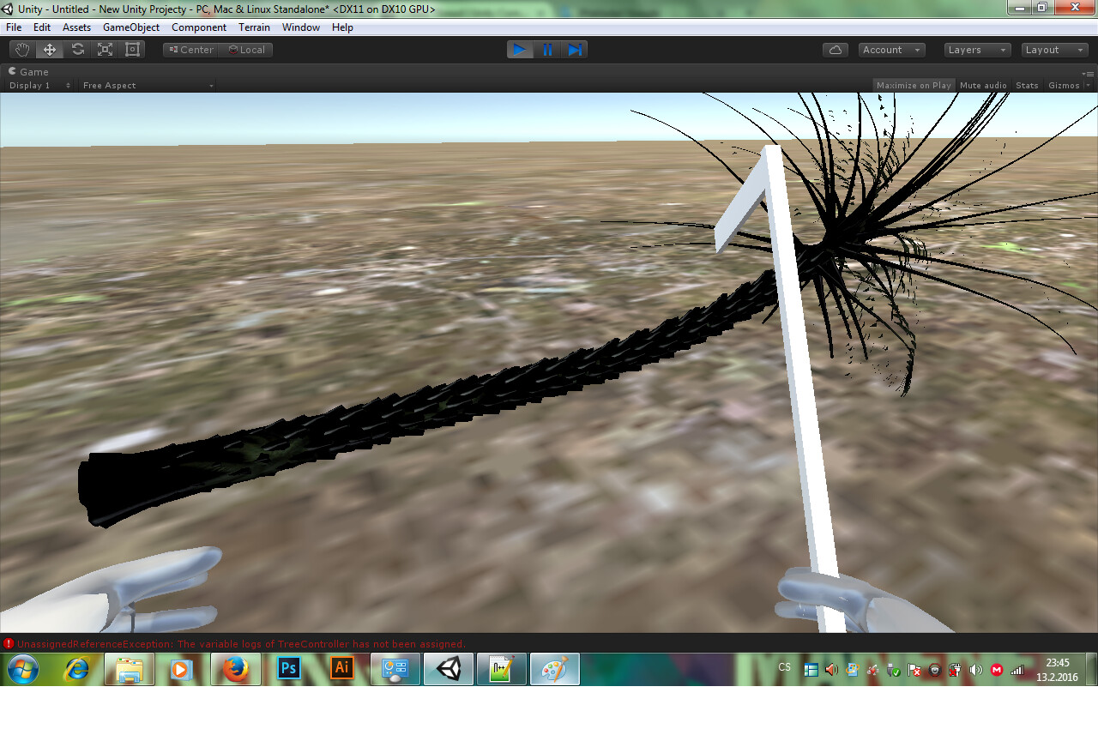Open the Account panel
Viewport: 1098px width, 753px height.
[x=891, y=49]
